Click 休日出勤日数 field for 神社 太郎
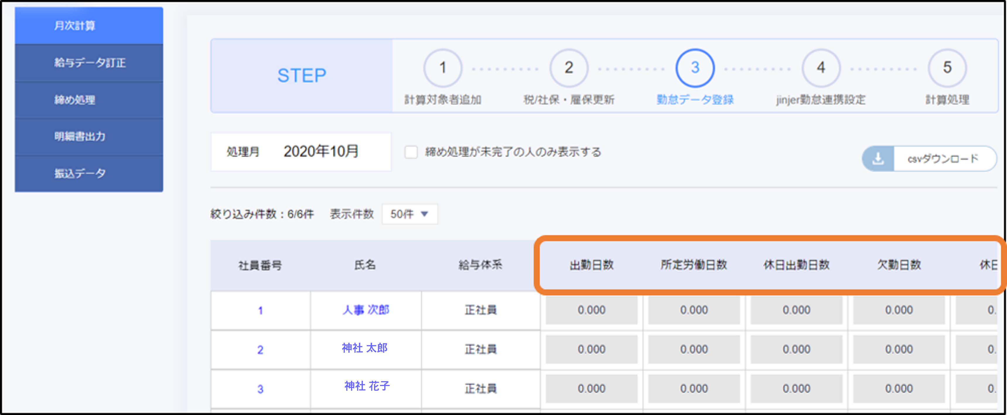The height and width of the screenshot is (415, 1007). pyautogui.click(x=796, y=349)
